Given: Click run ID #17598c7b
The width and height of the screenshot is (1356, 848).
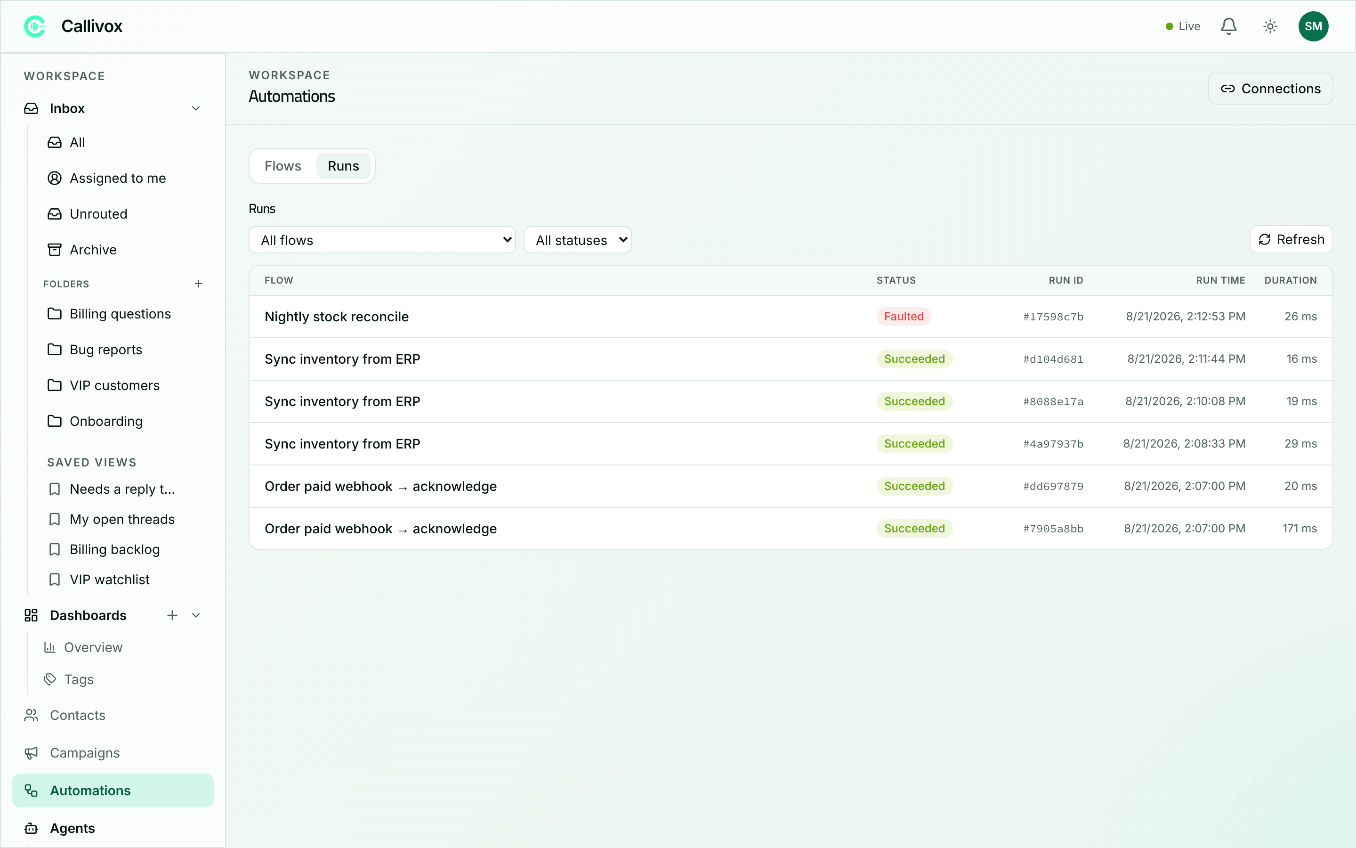Looking at the screenshot, I should [1053, 317].
